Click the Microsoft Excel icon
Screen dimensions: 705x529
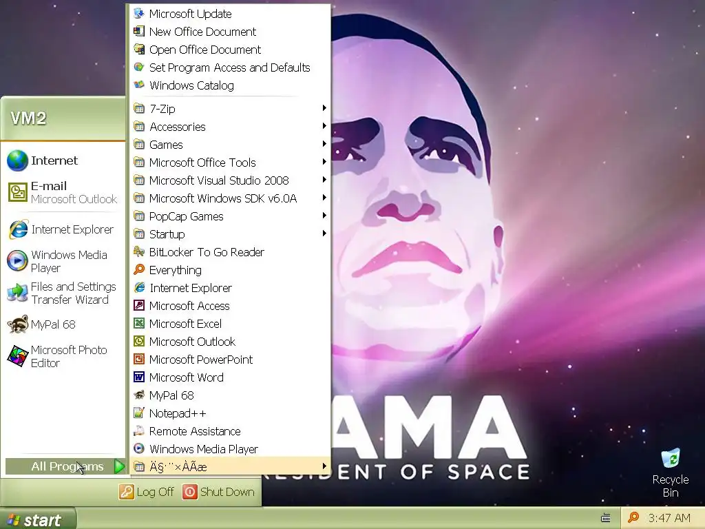pyautogui.click(x=139, y=324)
